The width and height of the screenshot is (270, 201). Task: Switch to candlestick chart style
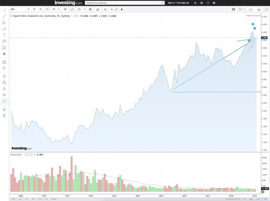pos(65,9)
